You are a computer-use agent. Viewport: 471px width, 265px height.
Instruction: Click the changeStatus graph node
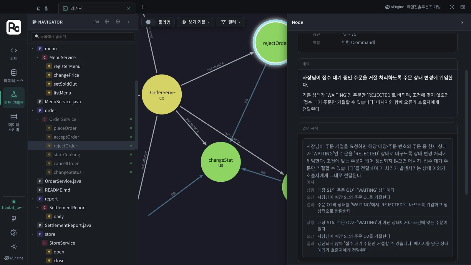click(221, 162)
